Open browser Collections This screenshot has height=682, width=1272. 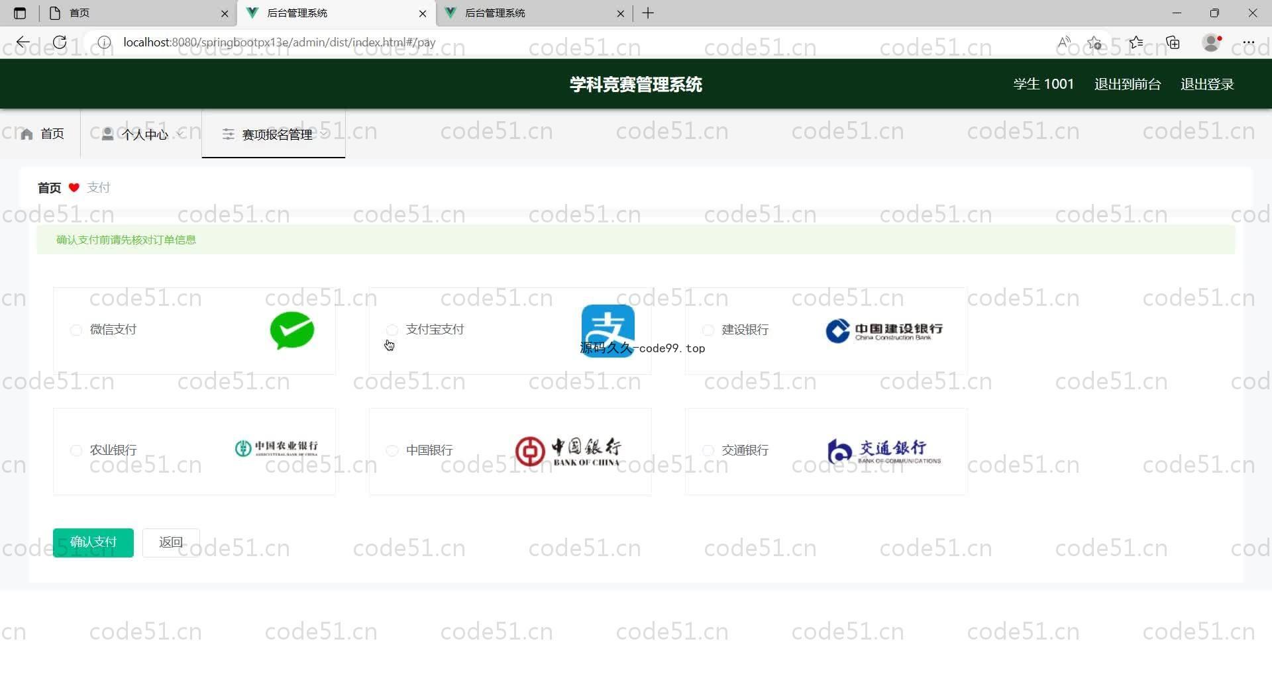coord(1173,42)
